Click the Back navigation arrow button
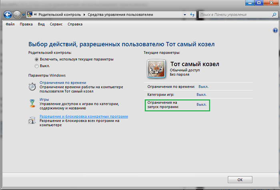Screen dimensions: 280x190 8,15
